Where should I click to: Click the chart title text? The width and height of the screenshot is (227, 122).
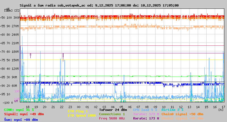[x=99, y=5]
